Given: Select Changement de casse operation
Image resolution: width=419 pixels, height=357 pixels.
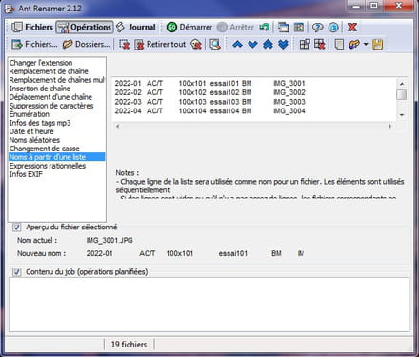Looking at the screenshot, I should [45, 149].
